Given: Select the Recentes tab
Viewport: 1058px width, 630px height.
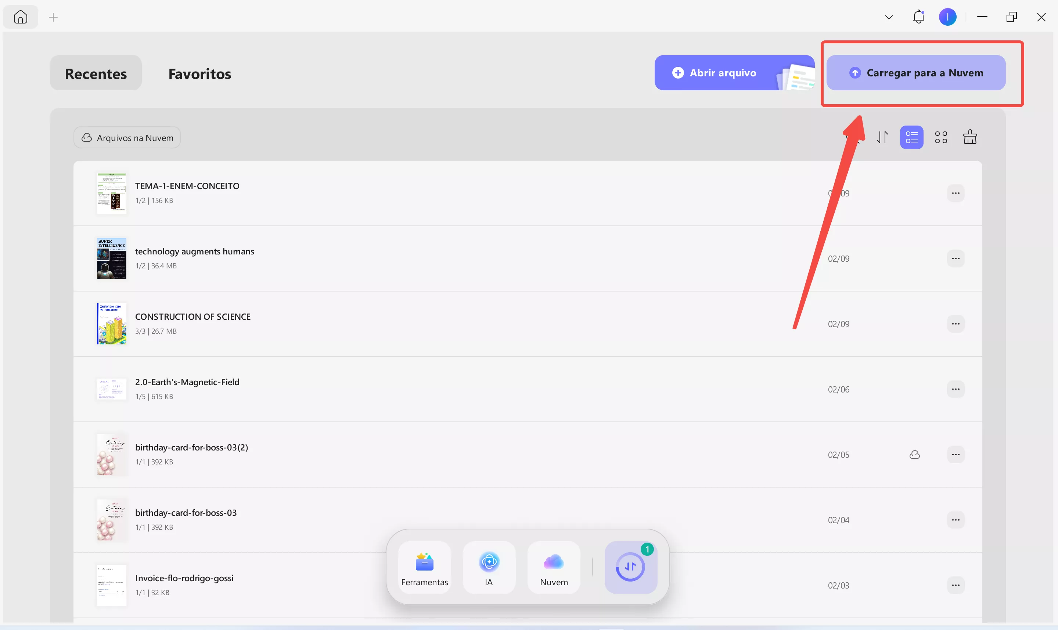Looking at the screenshot, I should [x=96, y=73].
